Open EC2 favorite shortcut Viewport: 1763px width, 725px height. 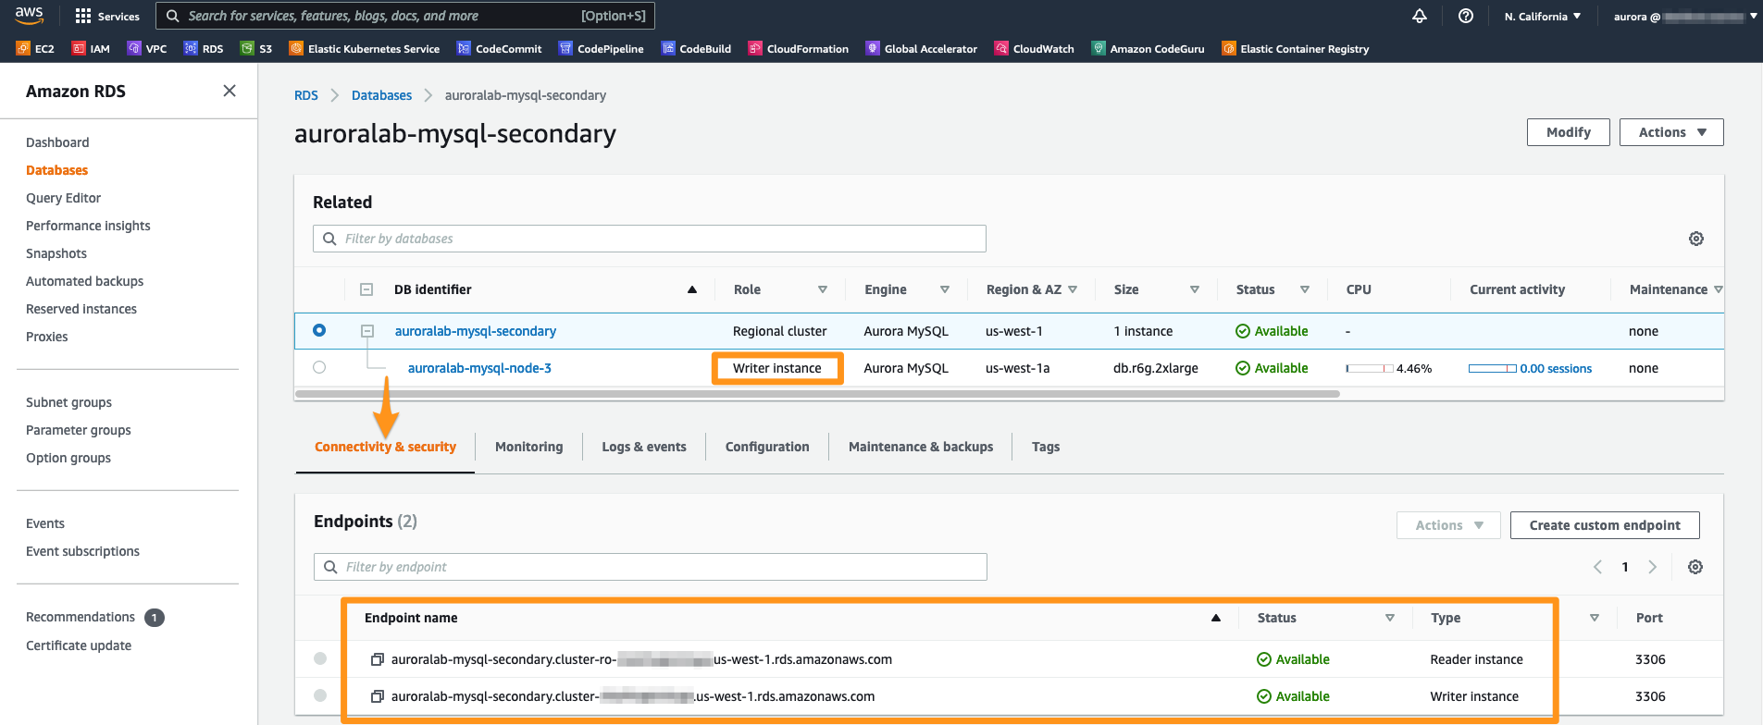(x=35, y=49)
